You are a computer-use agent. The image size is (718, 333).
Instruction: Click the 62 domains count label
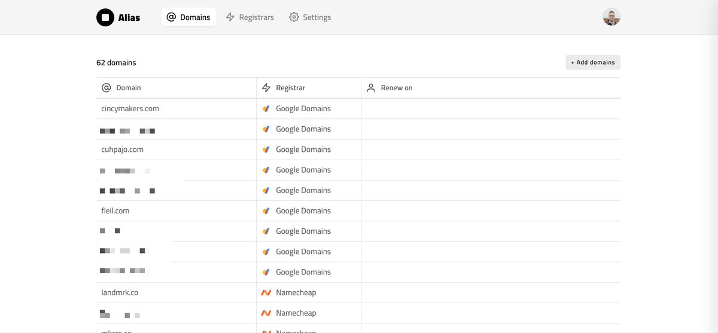(x=116, y=63)
